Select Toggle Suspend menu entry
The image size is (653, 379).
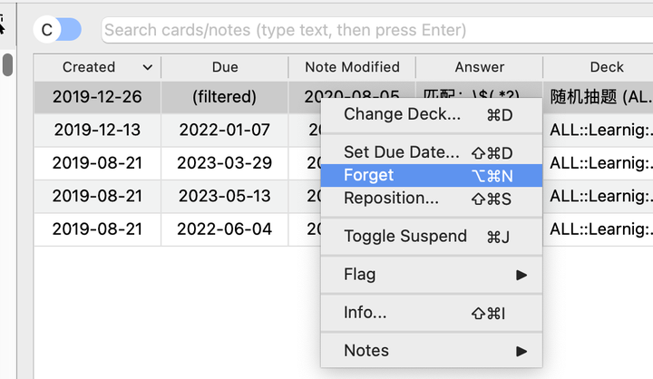click(405, 236)
